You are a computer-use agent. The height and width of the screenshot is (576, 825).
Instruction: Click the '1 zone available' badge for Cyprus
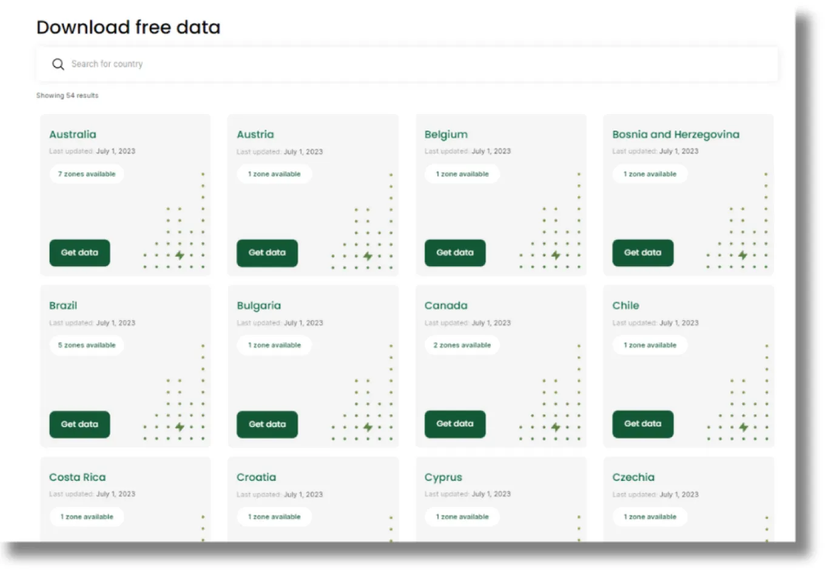[462, 517]
